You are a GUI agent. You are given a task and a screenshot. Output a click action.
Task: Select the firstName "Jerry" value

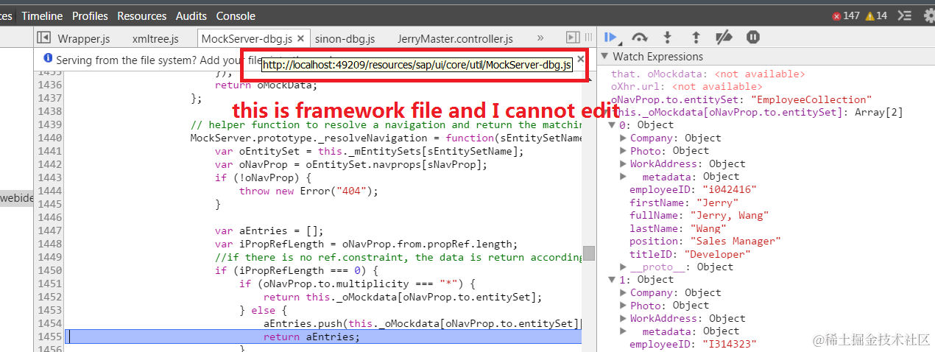pyautogui.click(x=713, y=202)
